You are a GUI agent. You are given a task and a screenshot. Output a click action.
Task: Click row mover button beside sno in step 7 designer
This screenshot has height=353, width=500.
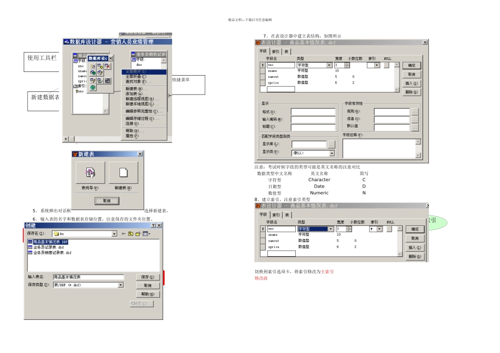point(263,65)
